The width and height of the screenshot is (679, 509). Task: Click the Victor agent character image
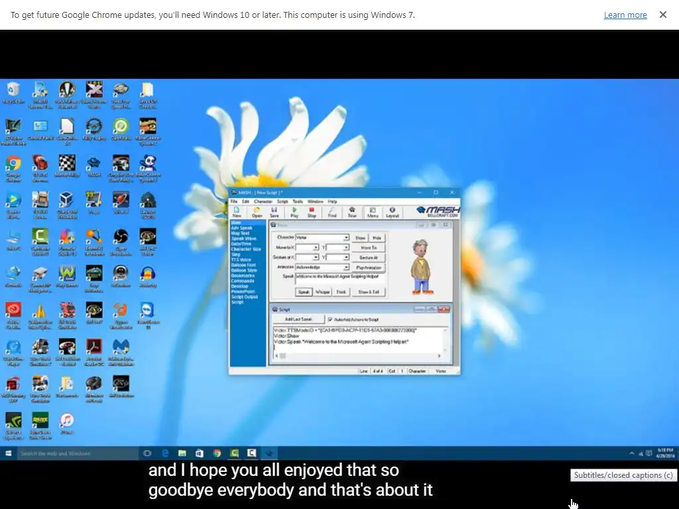pos(421,266)
